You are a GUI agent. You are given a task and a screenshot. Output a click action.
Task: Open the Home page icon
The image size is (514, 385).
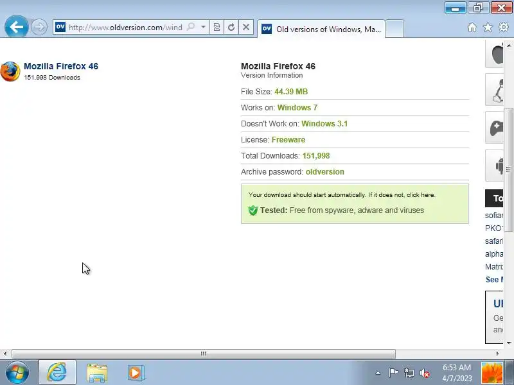coord(472,28)
